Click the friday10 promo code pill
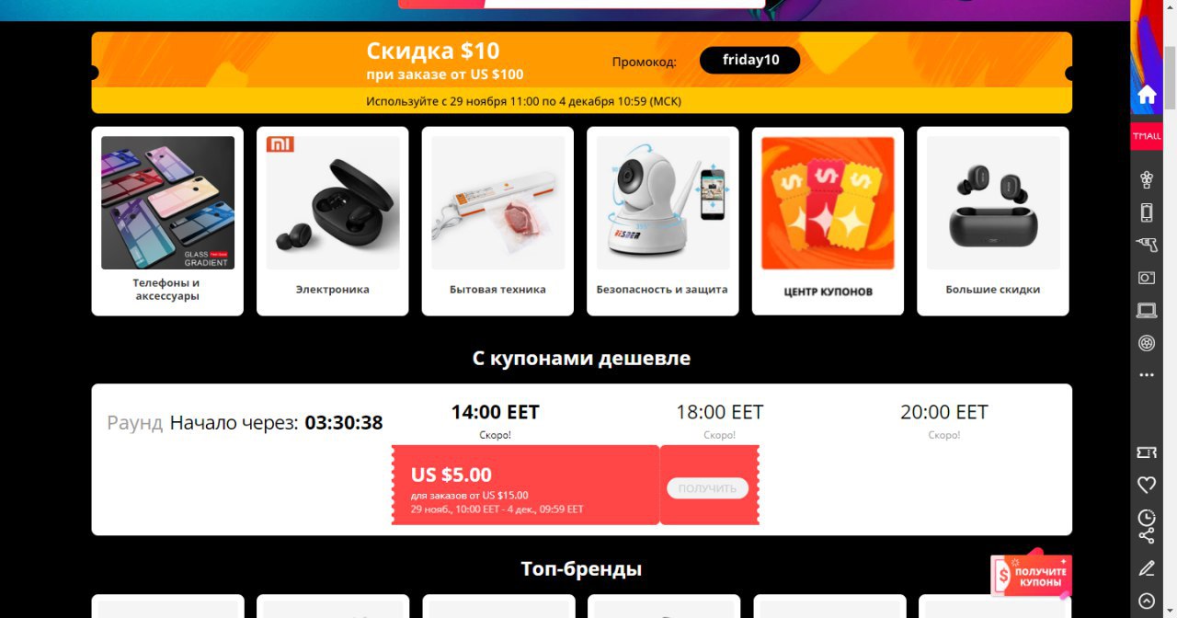1177x618 pixels. coord(750,61)
